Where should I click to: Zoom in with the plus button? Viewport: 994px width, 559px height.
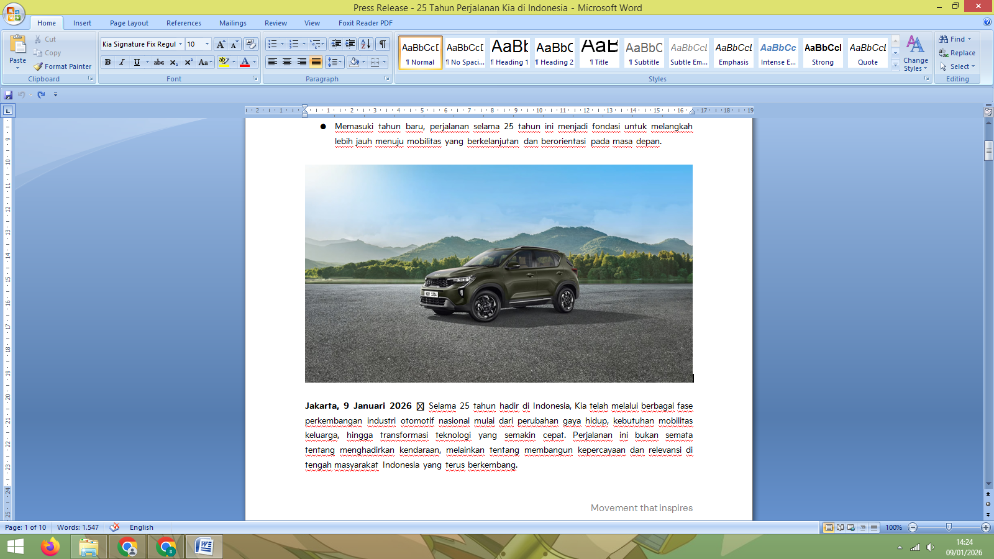tap(985, 527)
